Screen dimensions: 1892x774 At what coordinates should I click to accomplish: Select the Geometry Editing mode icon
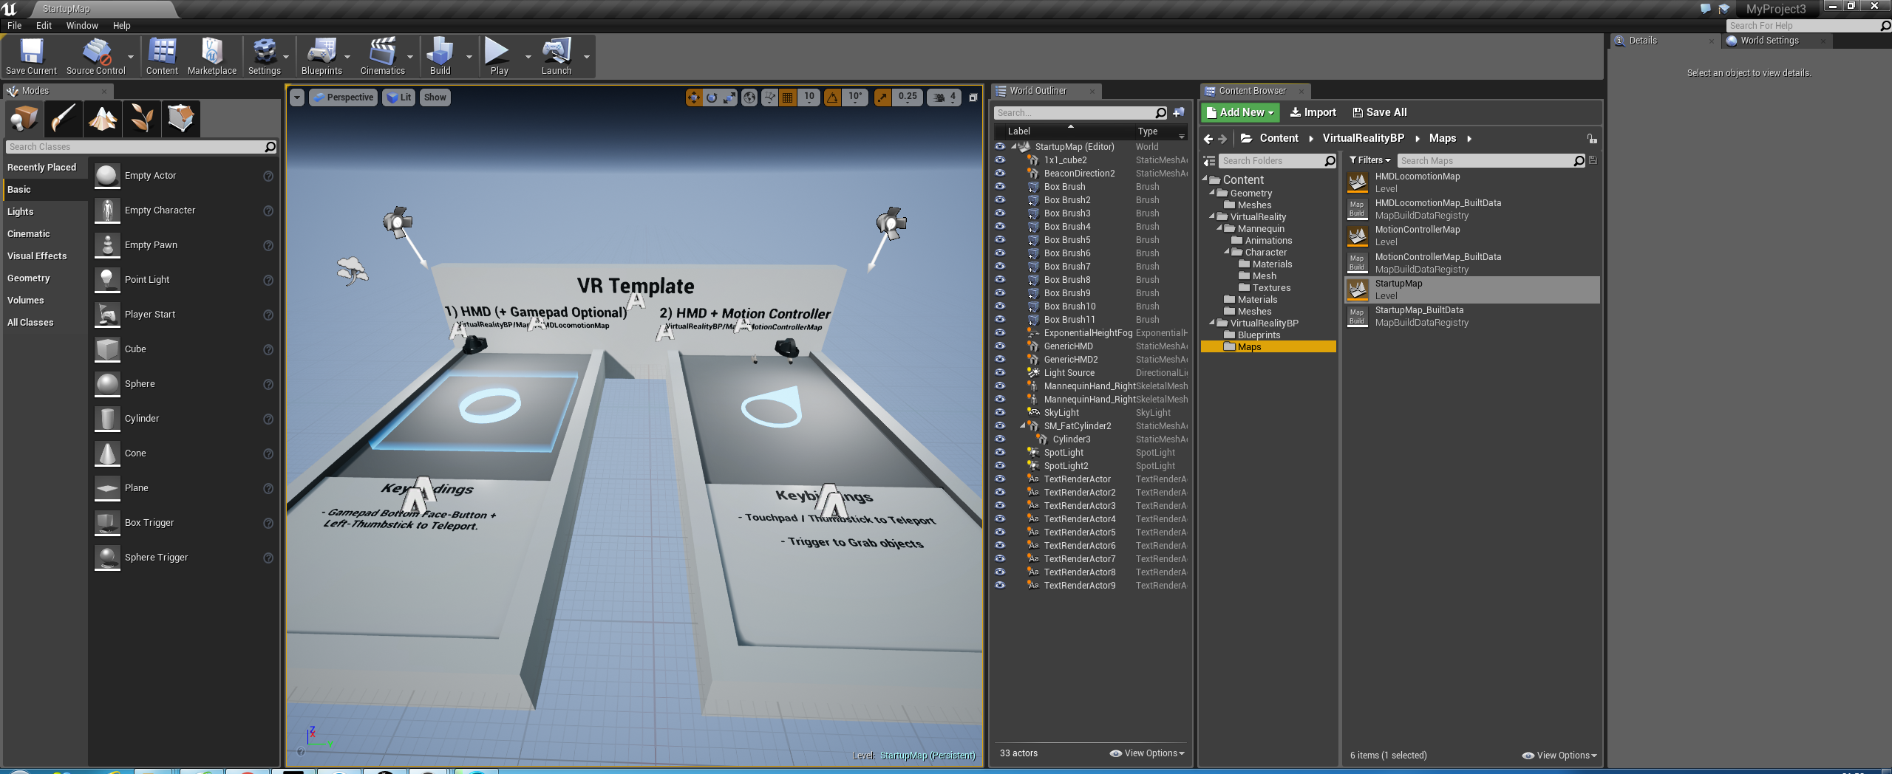coord(181,118)
